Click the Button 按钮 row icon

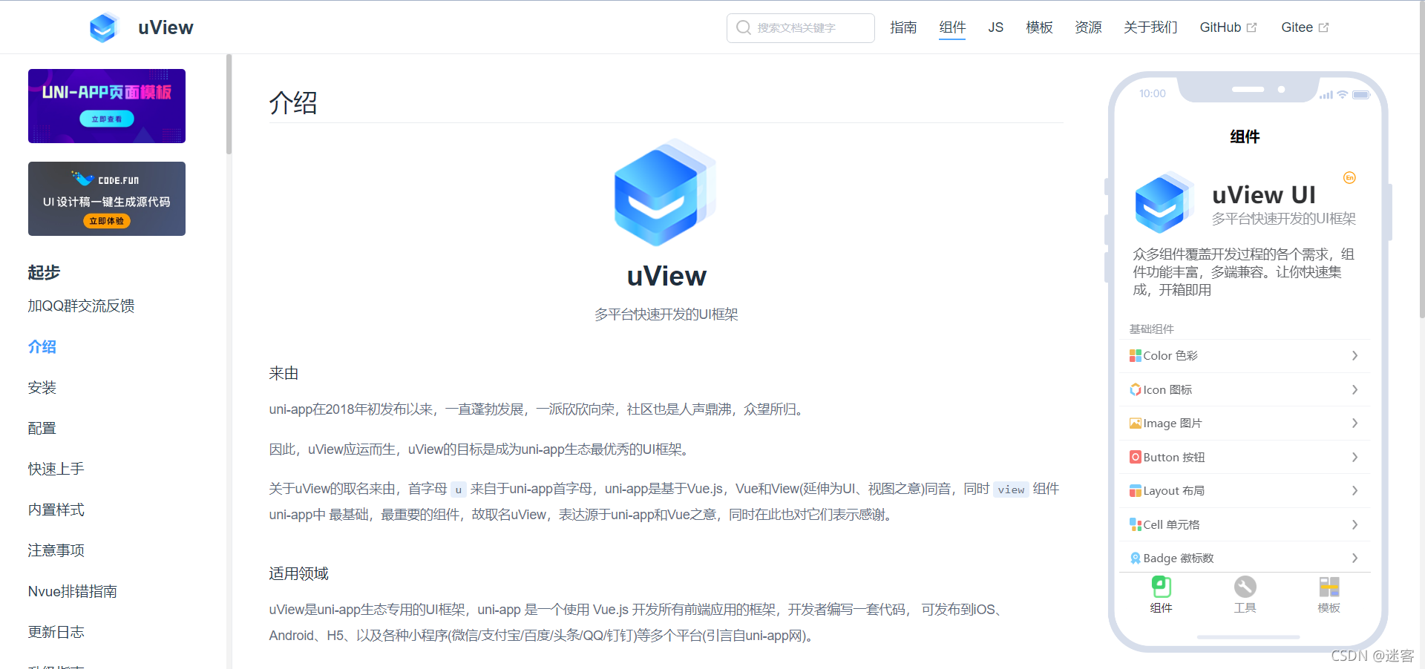(1136, 457)
